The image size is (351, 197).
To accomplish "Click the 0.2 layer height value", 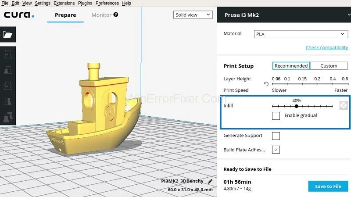I will point(317,79).
